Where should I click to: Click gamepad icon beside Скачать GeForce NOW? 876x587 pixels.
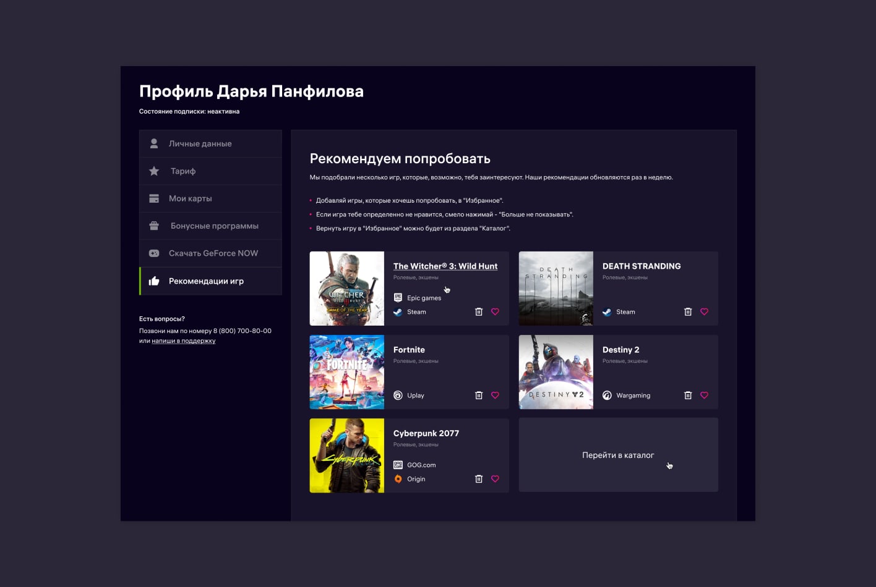(154, 253)
